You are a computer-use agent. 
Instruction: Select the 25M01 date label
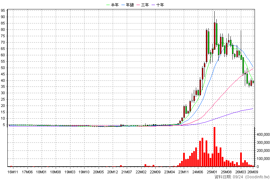pos(212,172)
